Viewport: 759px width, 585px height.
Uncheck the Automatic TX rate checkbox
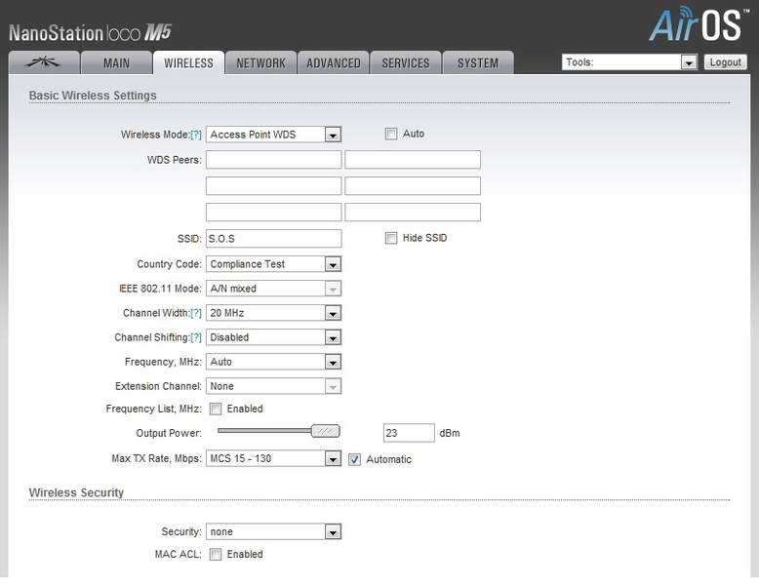[x=354, y=459]
